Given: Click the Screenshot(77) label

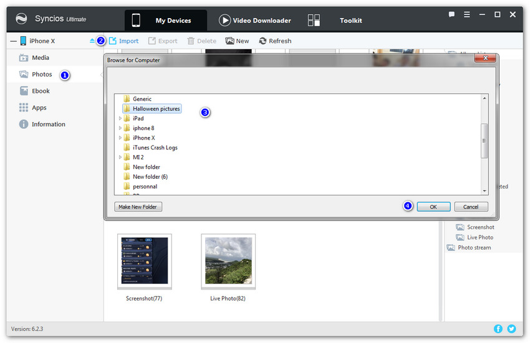Looking at the screenshot, I should point(144,298).
